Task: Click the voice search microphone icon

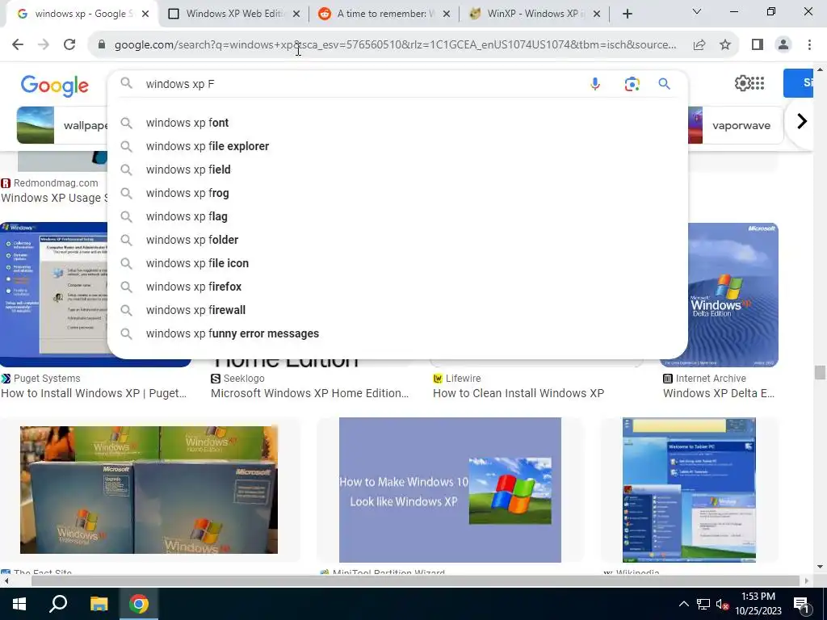Action: [595, 84]
